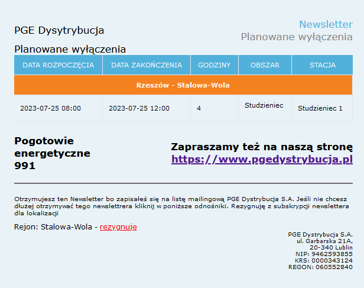The width and height of the screenshot is (364, 288).
Task: Select the DATA ZAKOŃCZENIA column header
Action: click(147, 65)
